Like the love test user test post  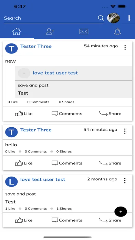click(24, 220)
